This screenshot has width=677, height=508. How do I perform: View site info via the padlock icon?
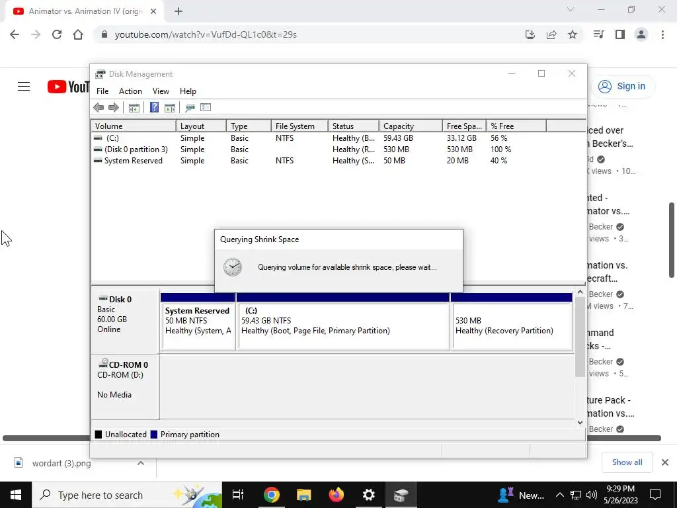click(x=104, y=34)
